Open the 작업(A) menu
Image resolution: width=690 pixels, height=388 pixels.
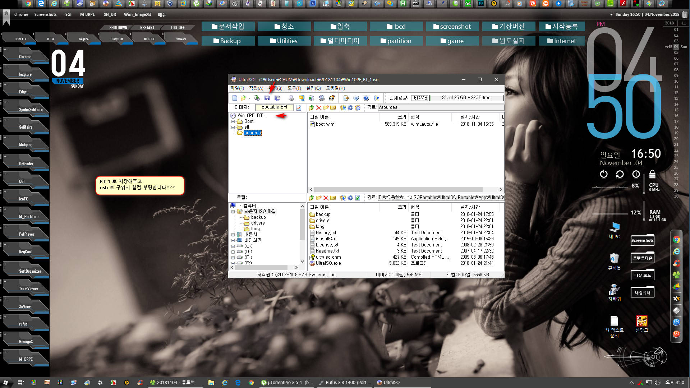(x=256, y=88)
